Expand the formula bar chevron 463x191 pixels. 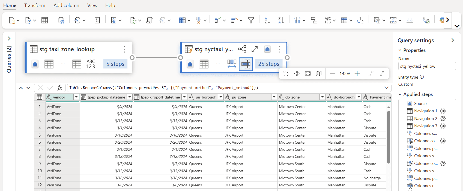click(386, 88)
